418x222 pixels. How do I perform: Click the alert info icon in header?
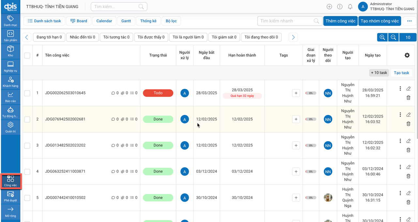(x=340, y=7)
